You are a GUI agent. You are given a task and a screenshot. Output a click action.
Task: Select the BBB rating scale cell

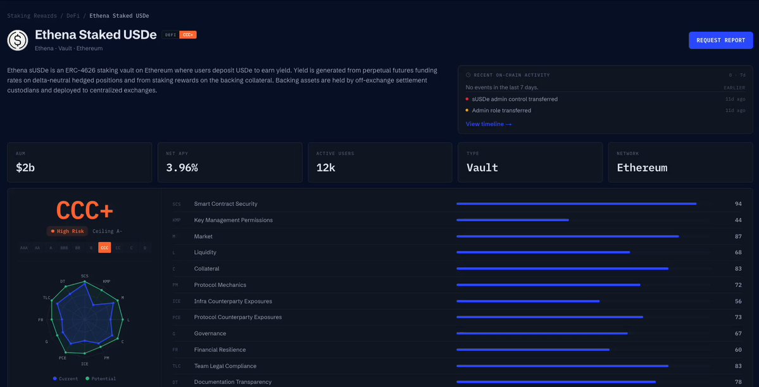(x=64, y=248)
